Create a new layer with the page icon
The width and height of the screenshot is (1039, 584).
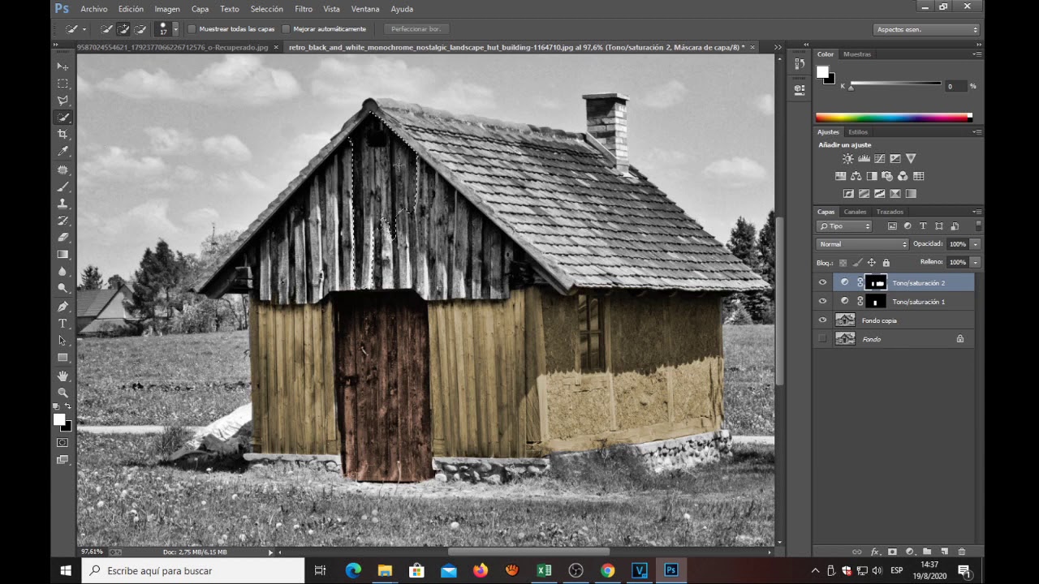945,552
